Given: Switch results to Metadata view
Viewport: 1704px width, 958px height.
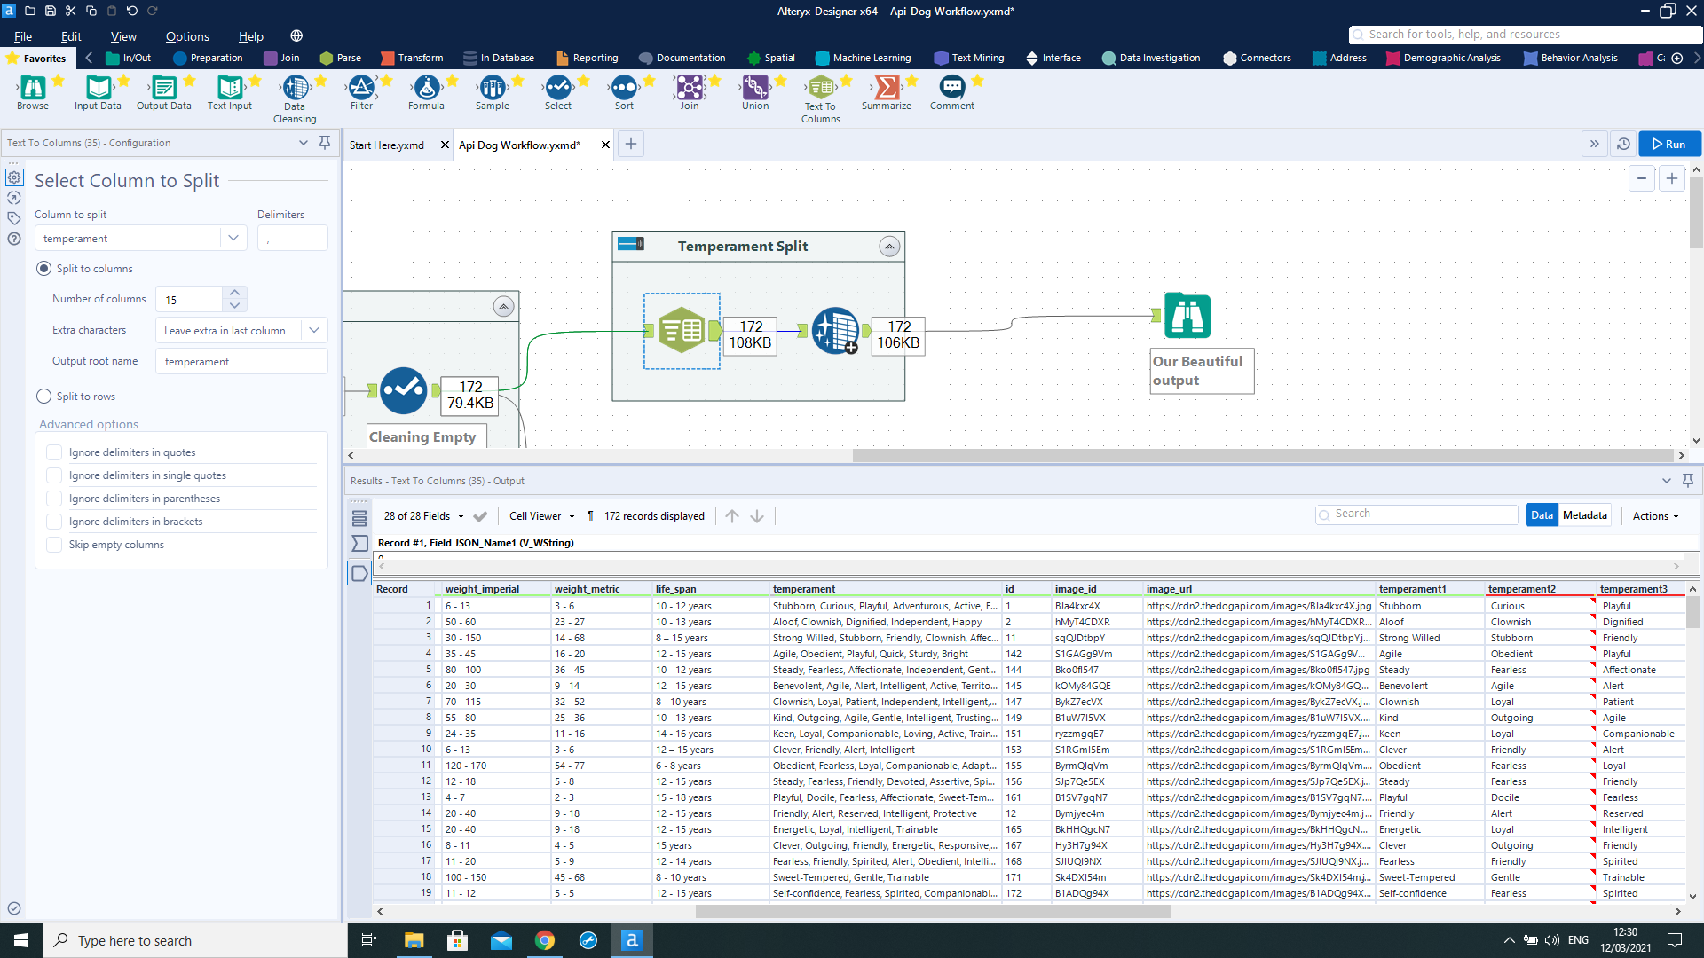Looking at the screenshot, I should 1584,515.
